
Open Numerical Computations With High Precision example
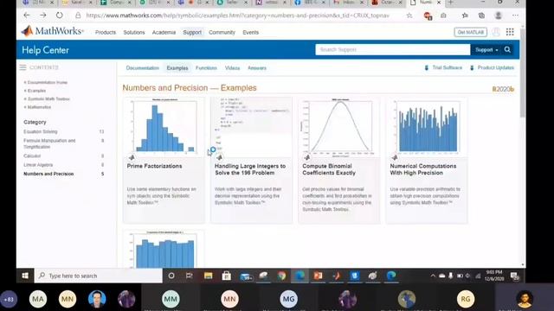(423, 169)
